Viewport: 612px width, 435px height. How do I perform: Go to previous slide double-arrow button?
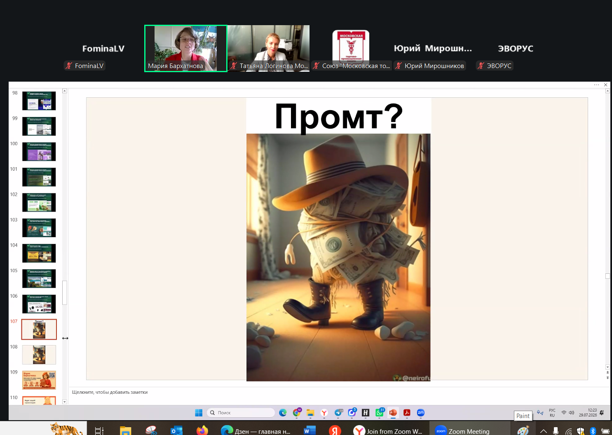click(607, 372)
